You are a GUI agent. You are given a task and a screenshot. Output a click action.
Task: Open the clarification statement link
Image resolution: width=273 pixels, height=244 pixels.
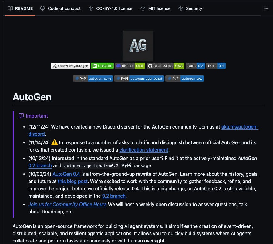[x=144, y=150]
